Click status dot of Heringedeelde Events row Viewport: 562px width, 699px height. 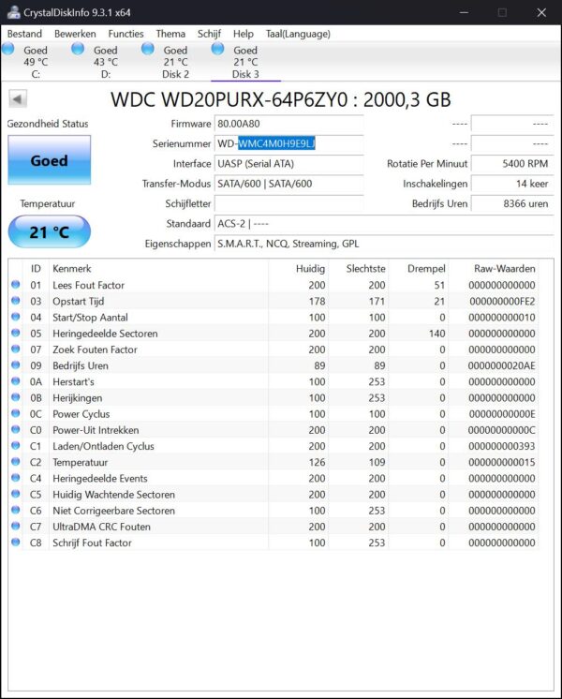16,478
